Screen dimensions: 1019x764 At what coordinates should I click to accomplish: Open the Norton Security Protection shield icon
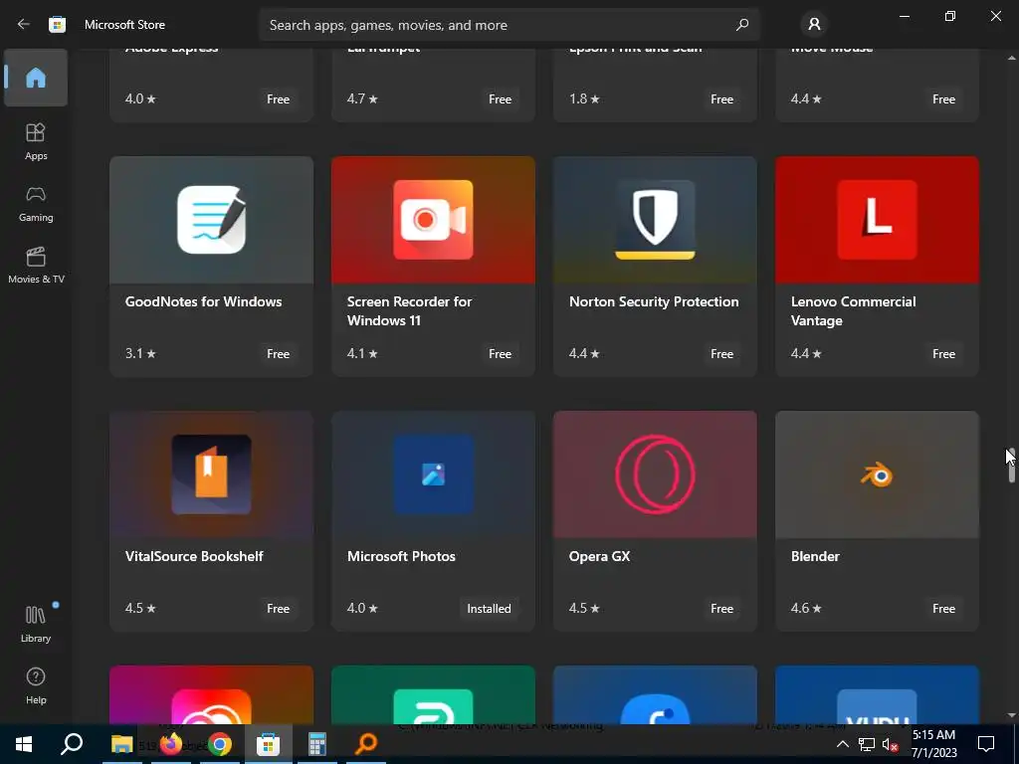tap(655, 220)
